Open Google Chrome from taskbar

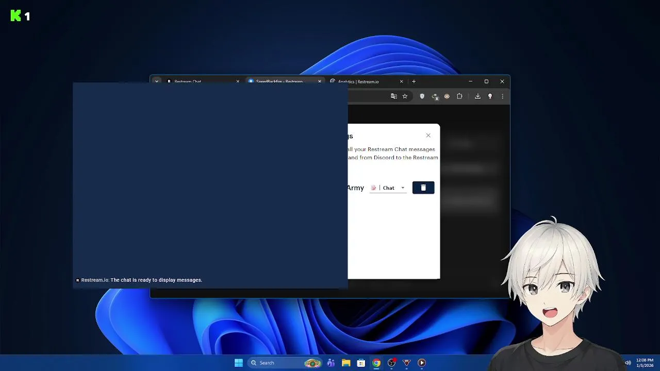(376, 363)
